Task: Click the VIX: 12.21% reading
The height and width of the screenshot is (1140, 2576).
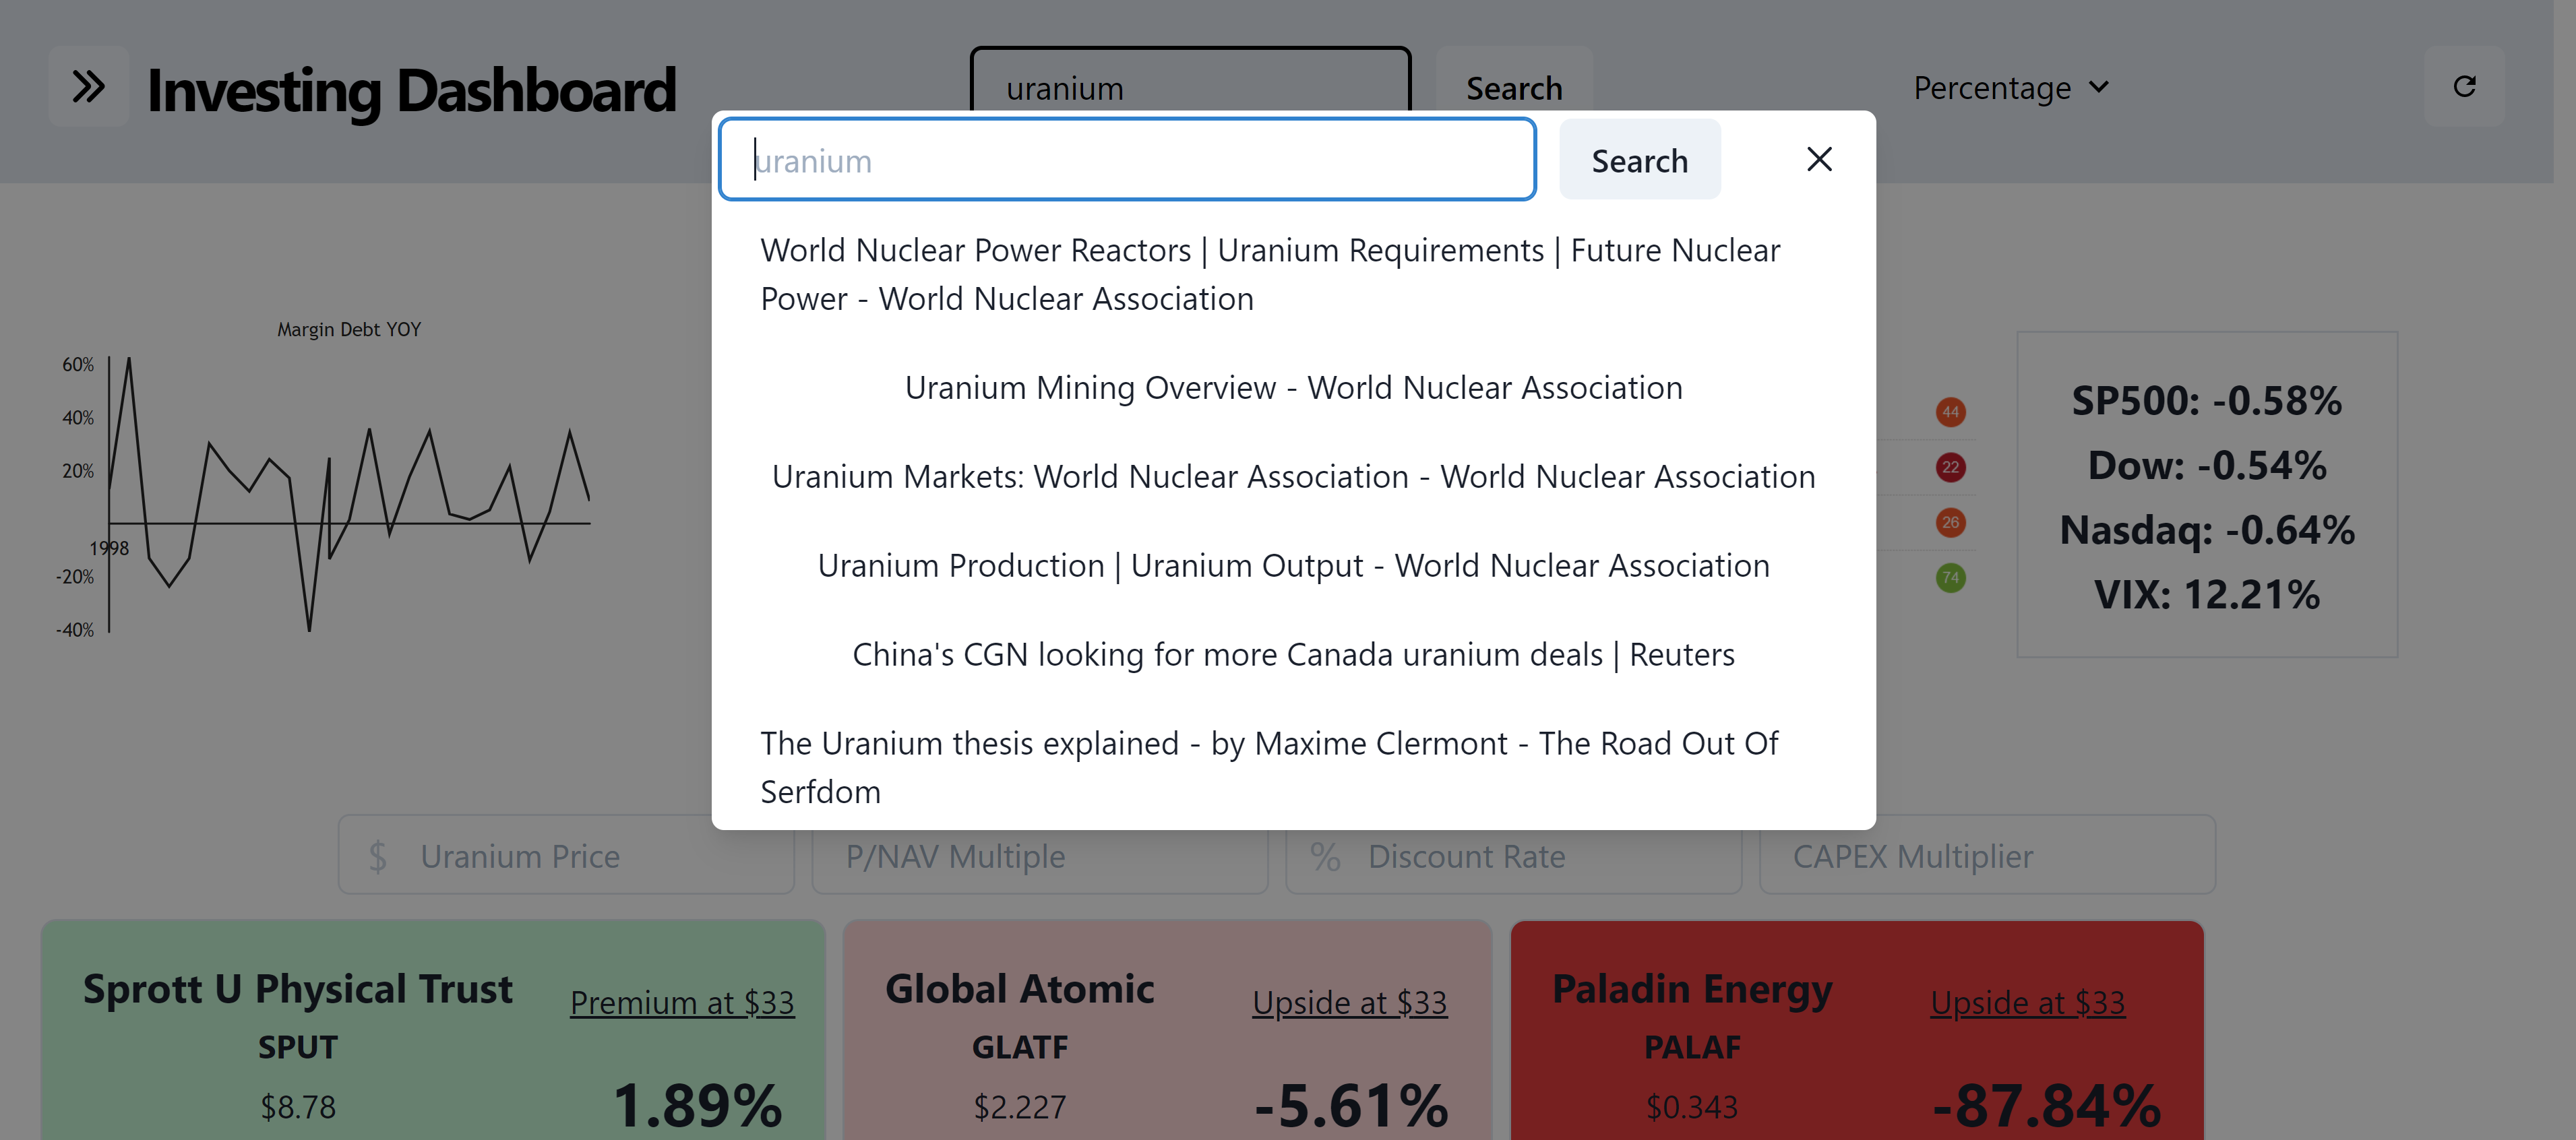Action: tap(2207, 595)
